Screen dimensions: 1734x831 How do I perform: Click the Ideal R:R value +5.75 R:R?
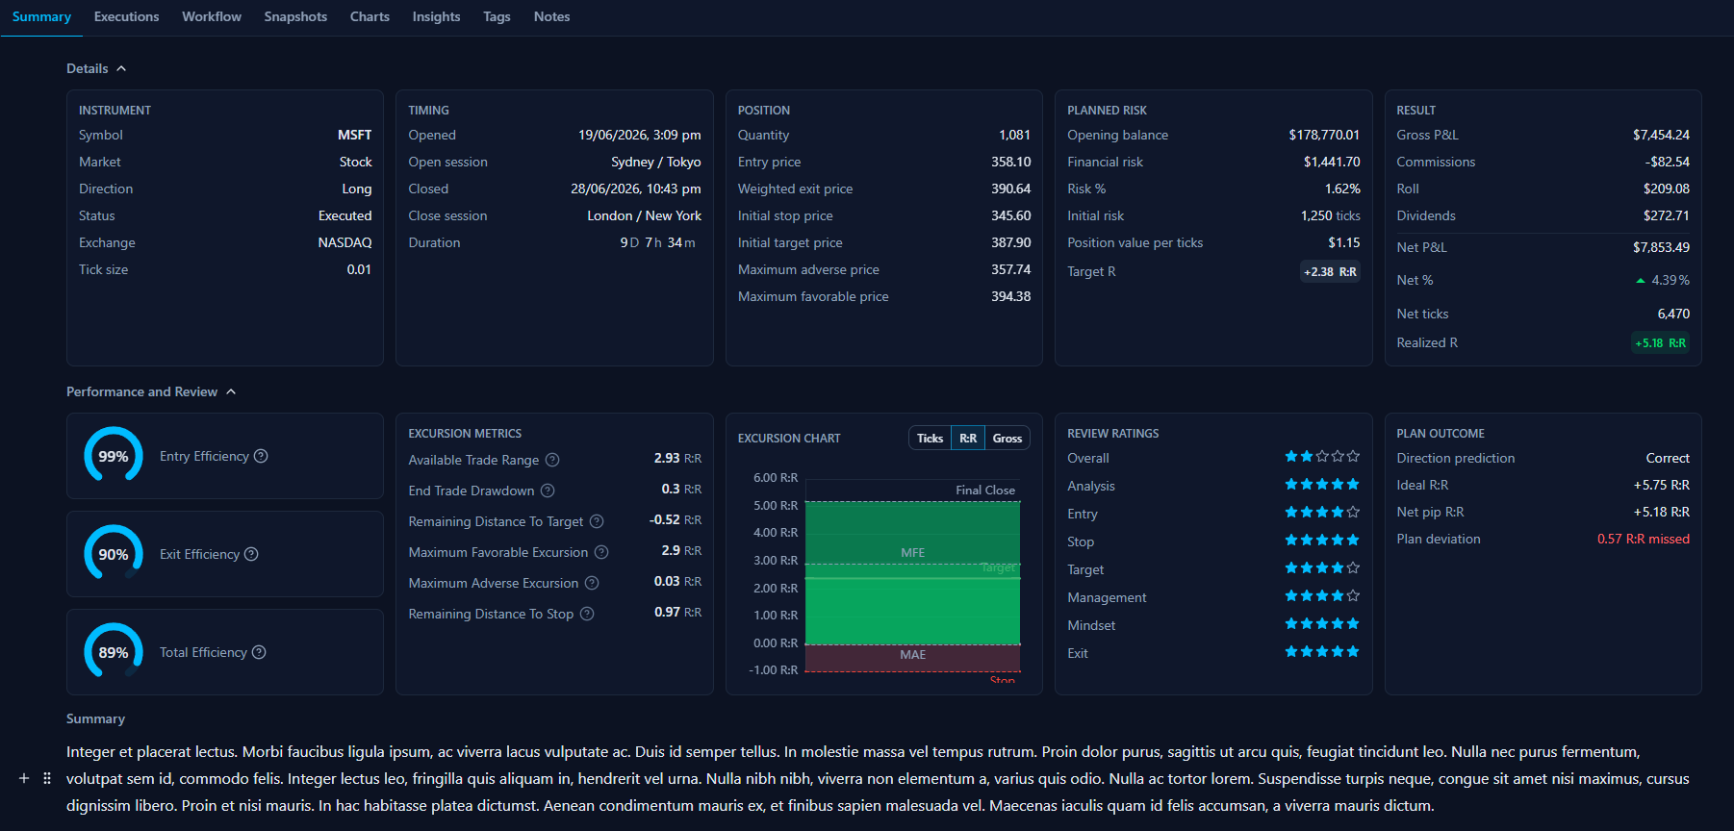[x=1661, y=485]
